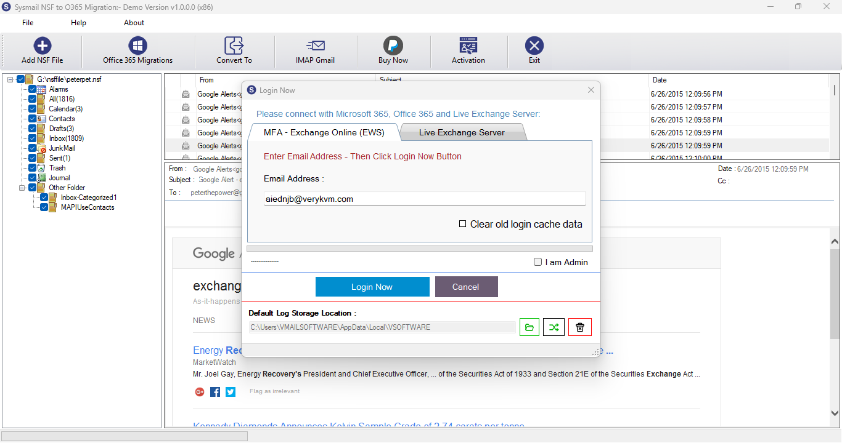Enable Clear old login cache data
Viewport: 842px width, 443px height.
tap(462, 224)
